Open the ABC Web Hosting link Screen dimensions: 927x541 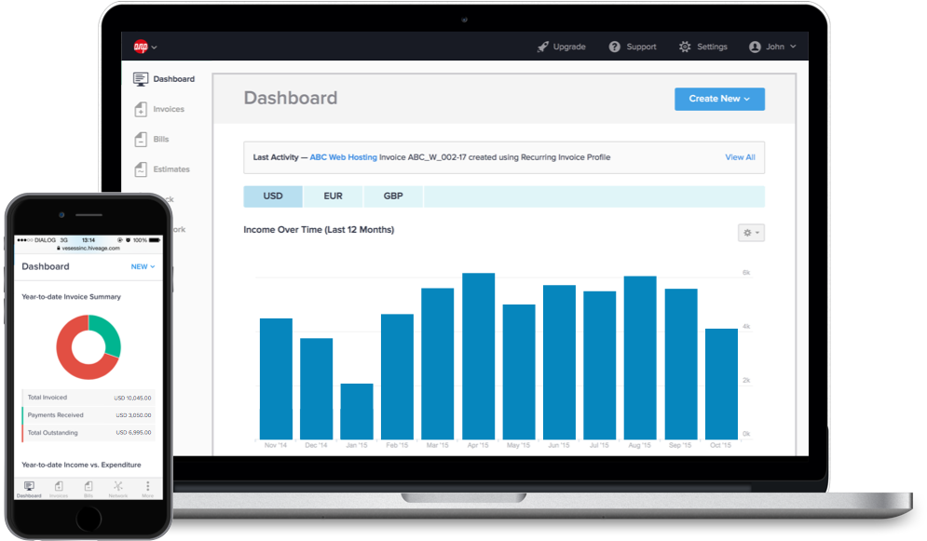tap(344, 157)
